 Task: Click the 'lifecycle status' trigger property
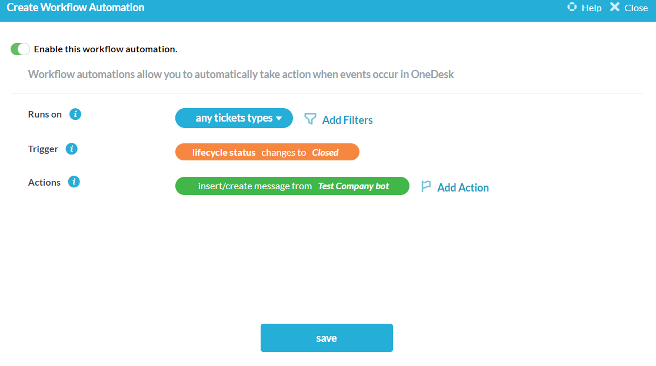tap(224, 152)
